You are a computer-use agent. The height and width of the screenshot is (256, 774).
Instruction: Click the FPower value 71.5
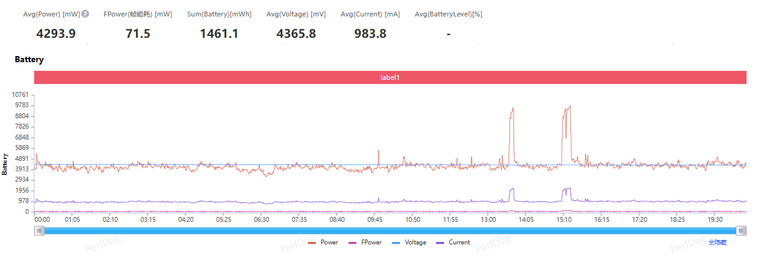pyautogui.click(x=138, y=34)
